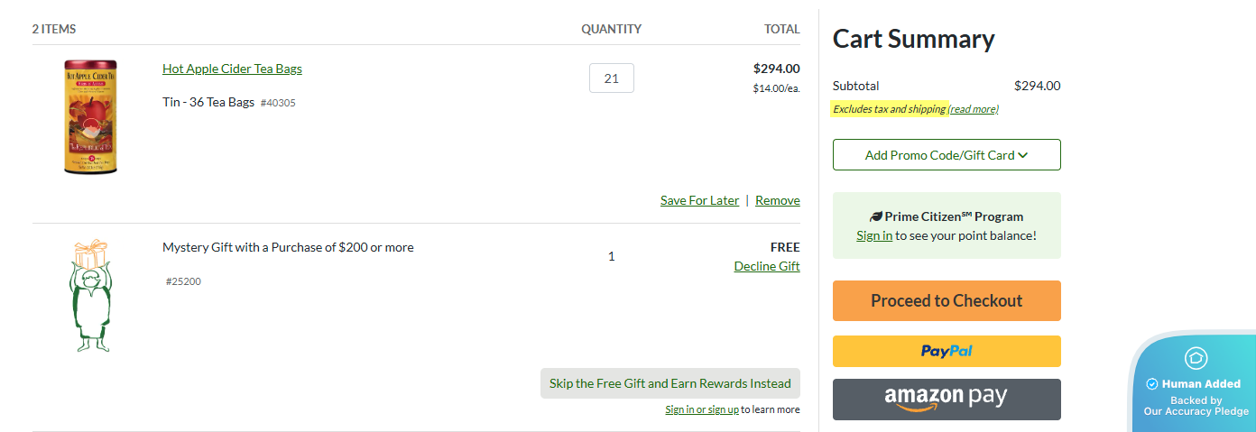
Task: Click the Proceed to Checkout button
Action: [947, 300]
